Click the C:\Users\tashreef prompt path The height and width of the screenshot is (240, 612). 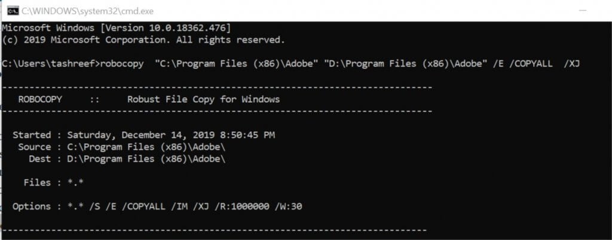coord(50,63)
